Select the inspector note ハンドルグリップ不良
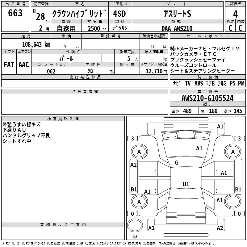247x247 pixels. 26,136
